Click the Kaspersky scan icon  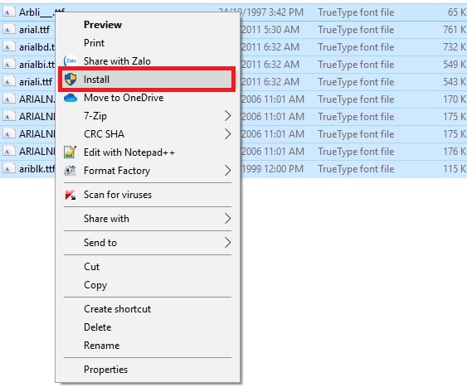point(71,195)
